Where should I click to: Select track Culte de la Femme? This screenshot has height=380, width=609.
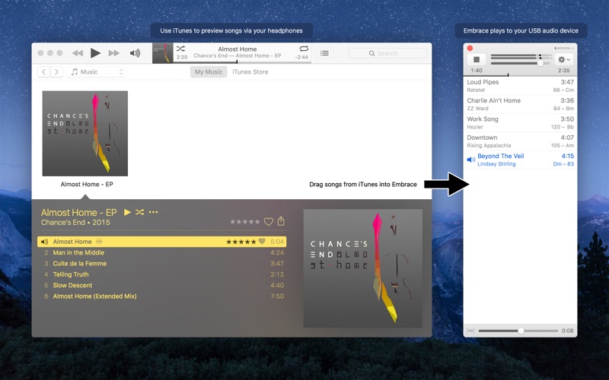(161, 263)
